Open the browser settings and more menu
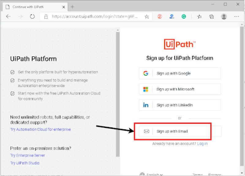Viewport: 245px width, 176px height. tap(236, 17)
